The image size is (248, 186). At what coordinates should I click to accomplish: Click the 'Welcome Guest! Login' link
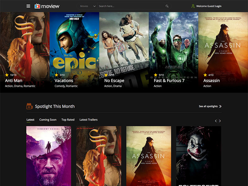click(x=209, y=6)
